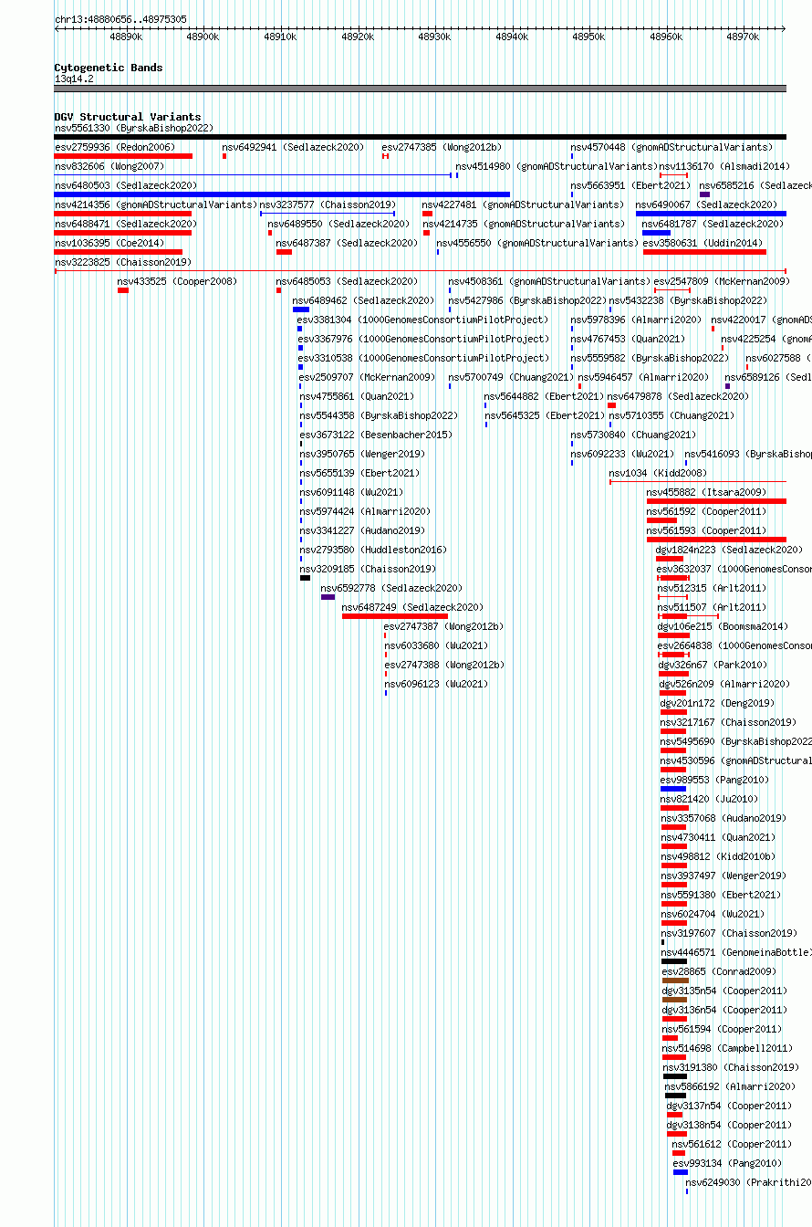Click the 13q14.2 cytogenetic band bar
The image size is (812, 1227).
420,89
